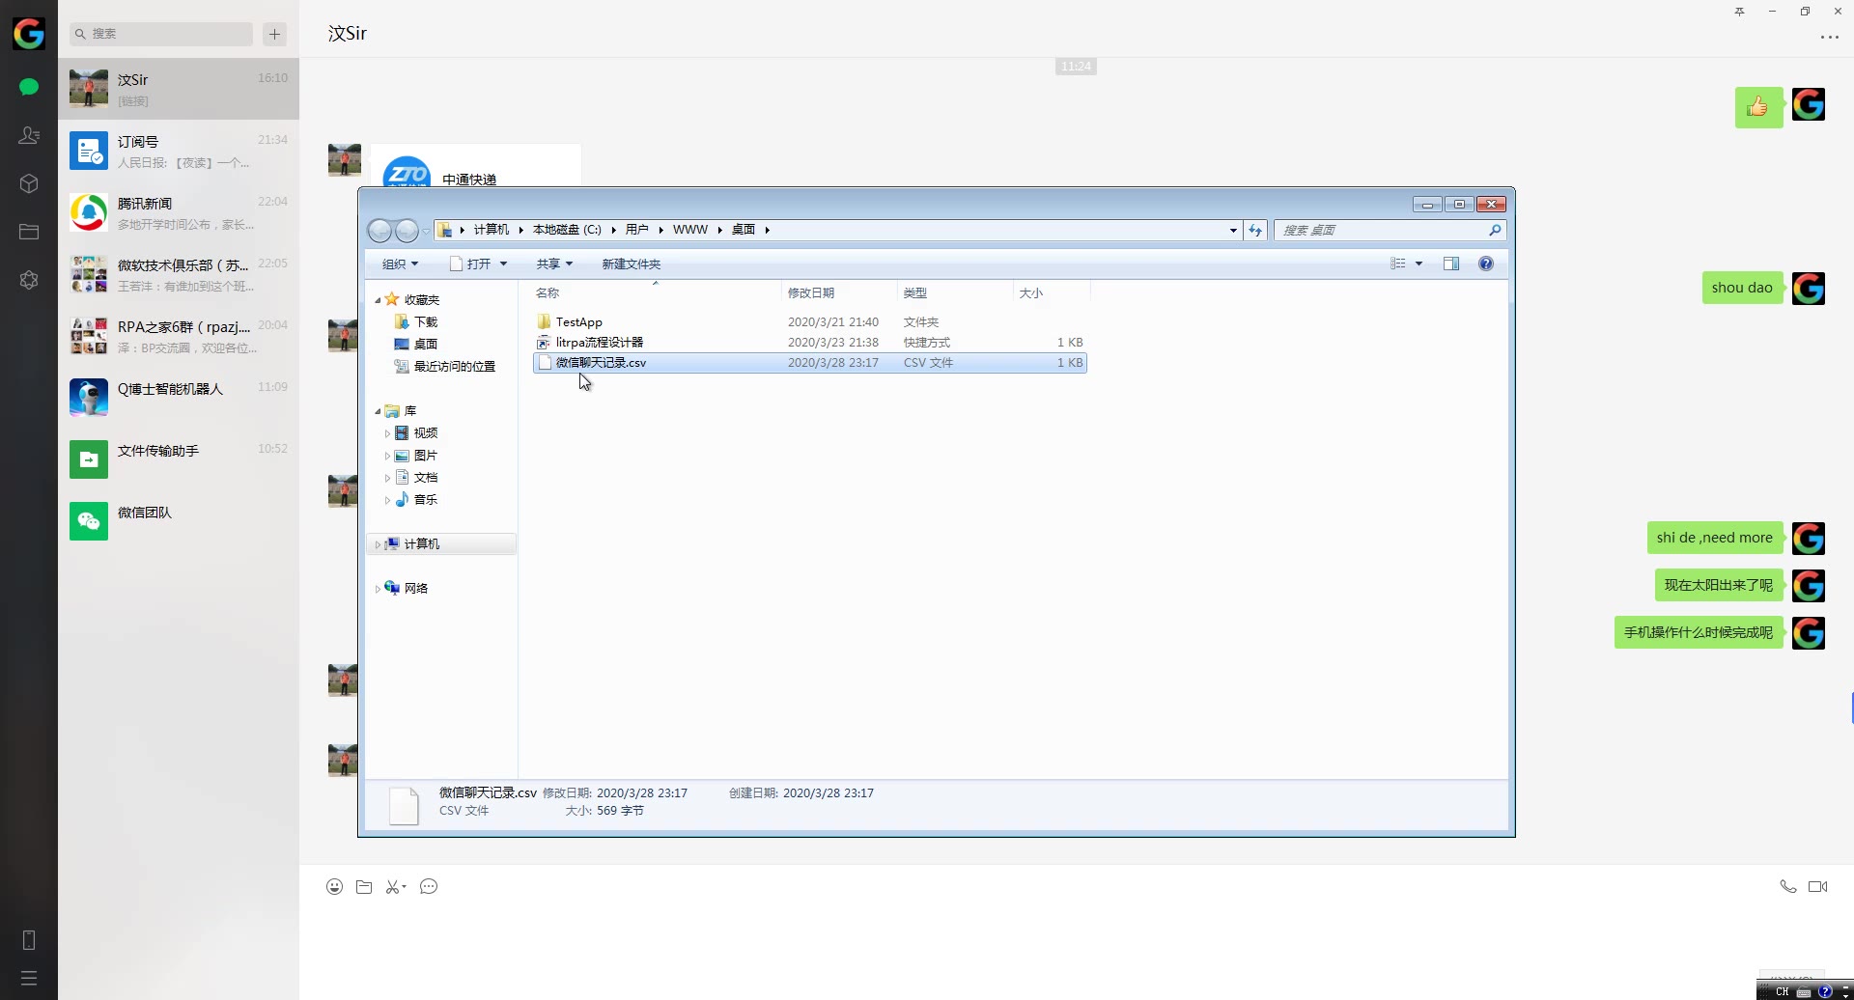Image resolution: width=1854 pixels, height=1000 pixels.
Task: Sort files by 修改日期 column header
Action: coord(839,292)
